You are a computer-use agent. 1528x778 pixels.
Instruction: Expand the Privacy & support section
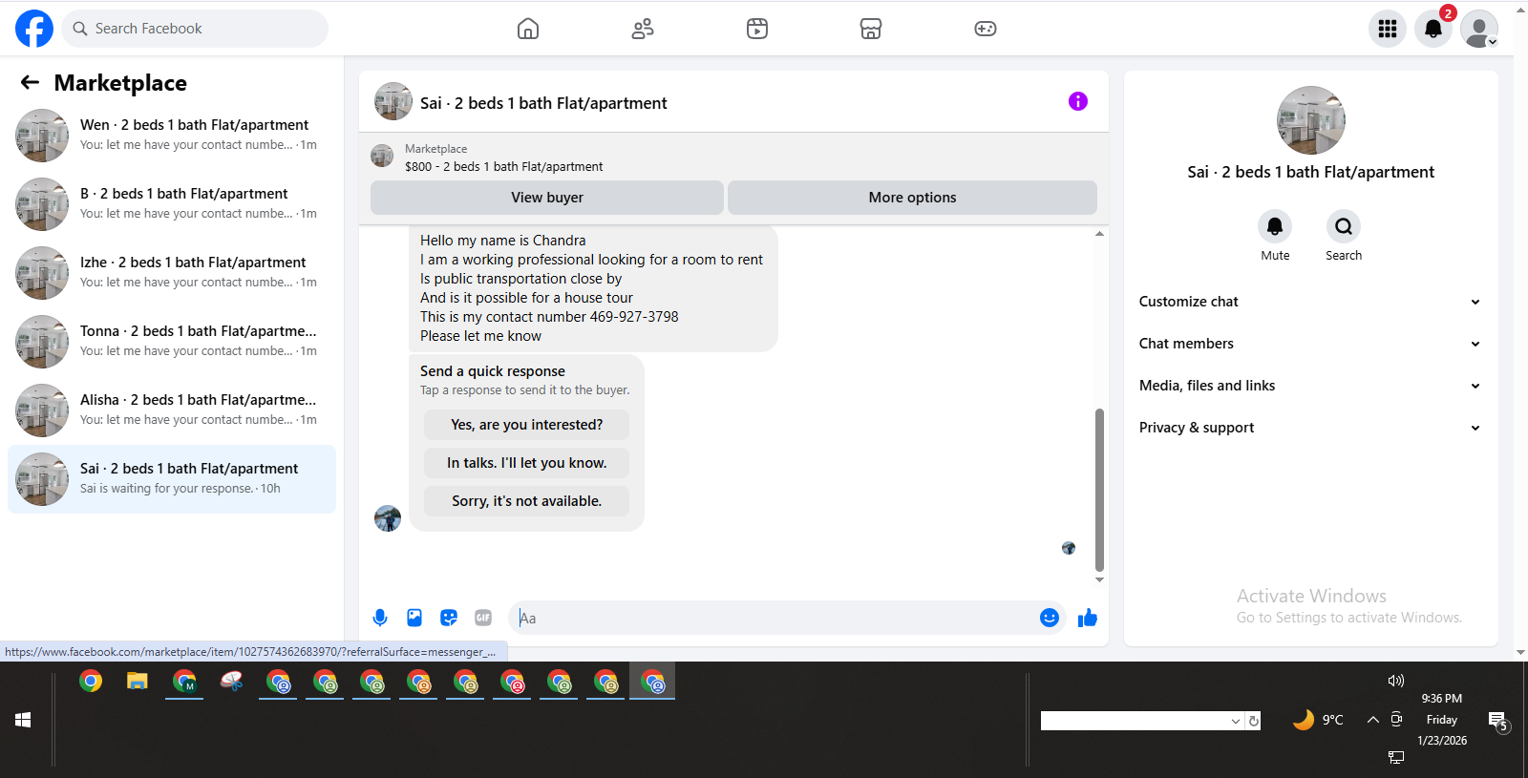(x=1310, y=428)
